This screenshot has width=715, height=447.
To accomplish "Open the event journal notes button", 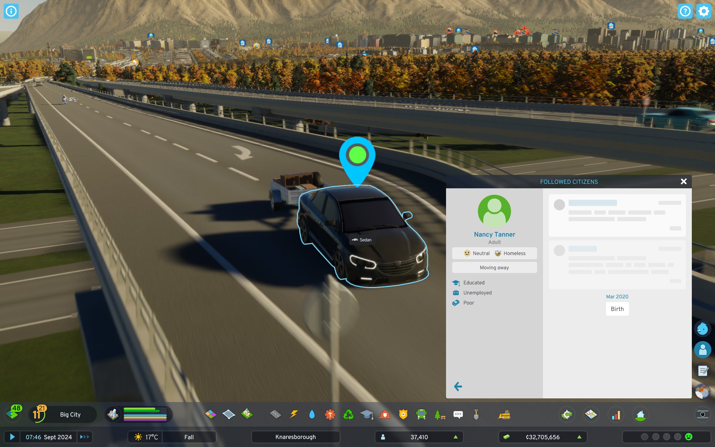I will (703, 370).
